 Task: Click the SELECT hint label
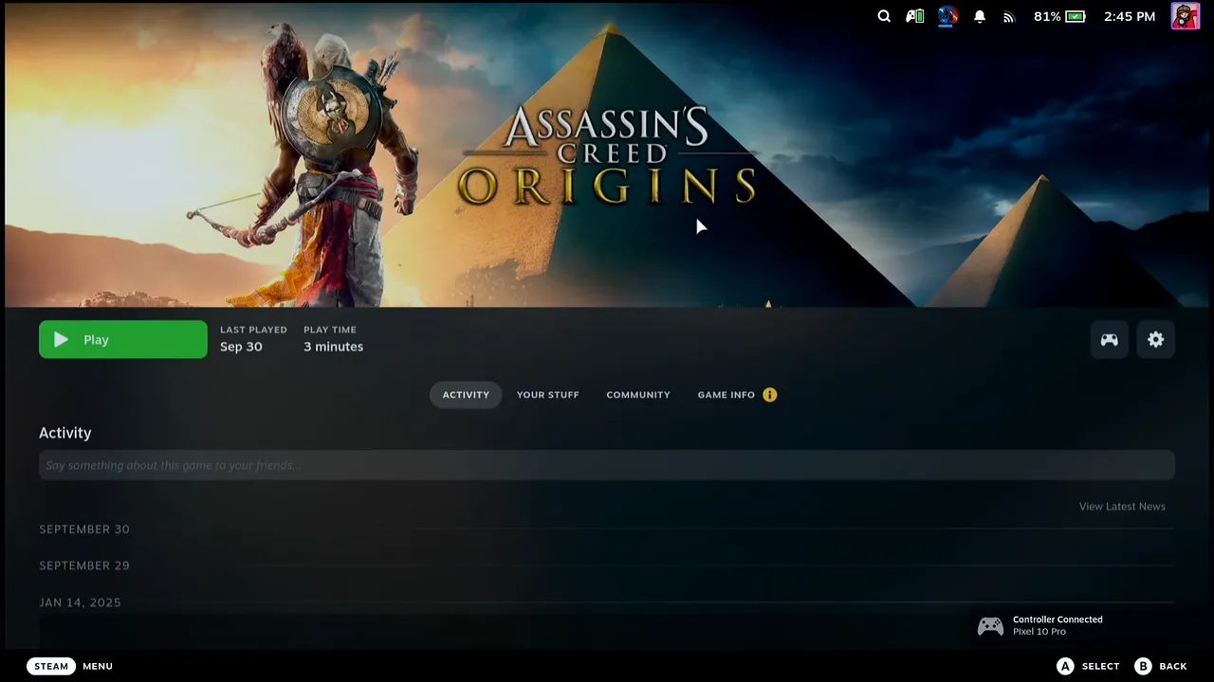tap(1100, 666)
